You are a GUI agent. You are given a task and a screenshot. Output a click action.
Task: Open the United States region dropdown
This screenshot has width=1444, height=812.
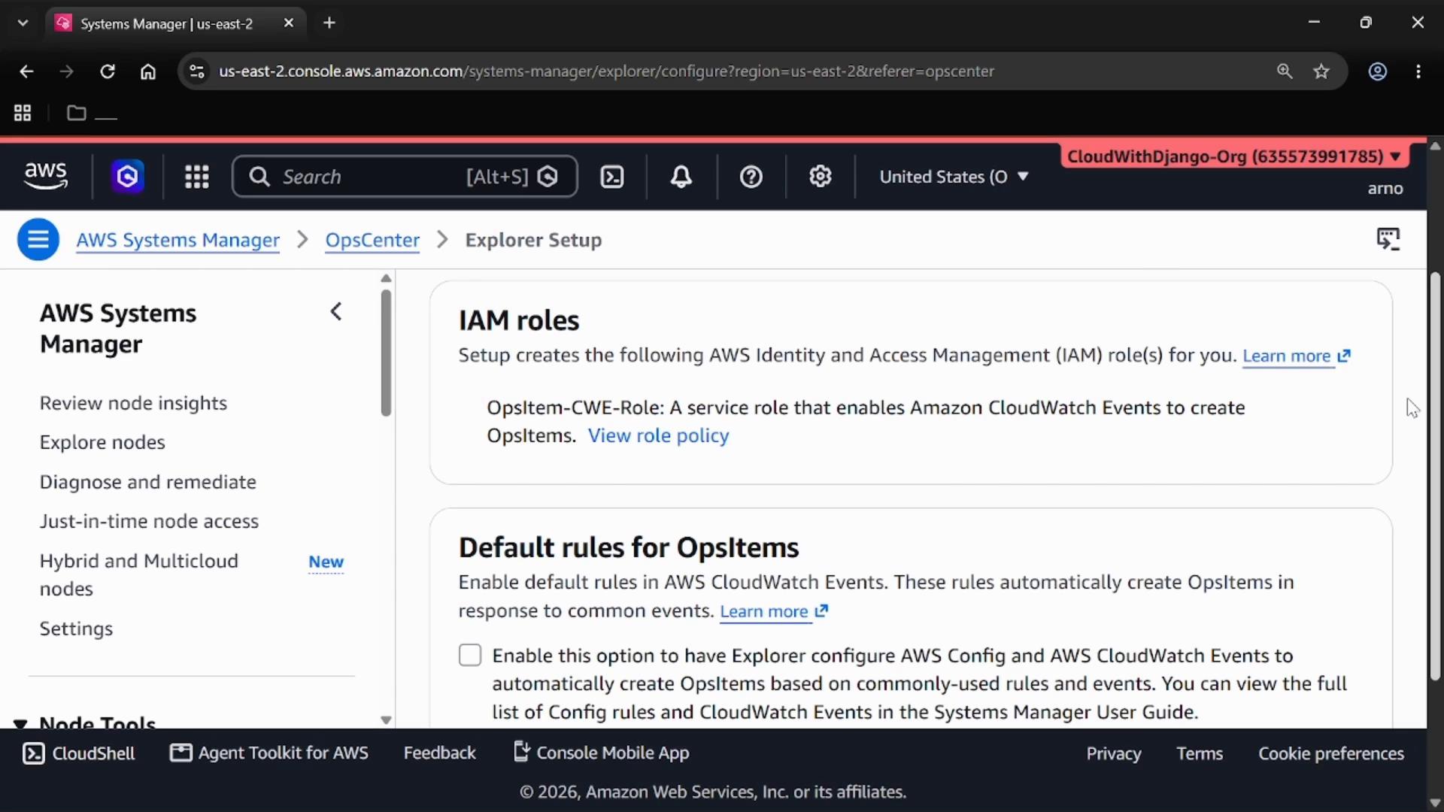[x=954, y=177]
